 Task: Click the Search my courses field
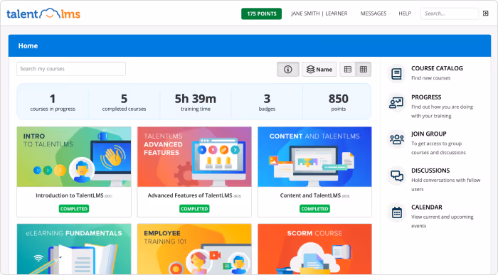(71, 69)
